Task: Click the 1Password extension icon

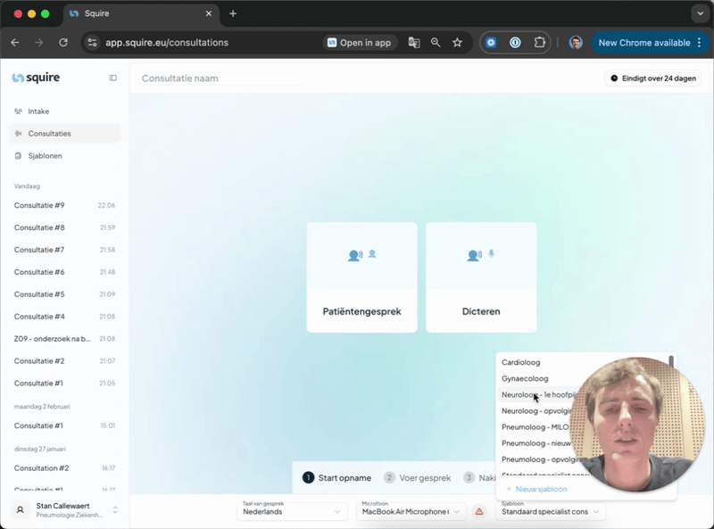Action: click(515, 42)
